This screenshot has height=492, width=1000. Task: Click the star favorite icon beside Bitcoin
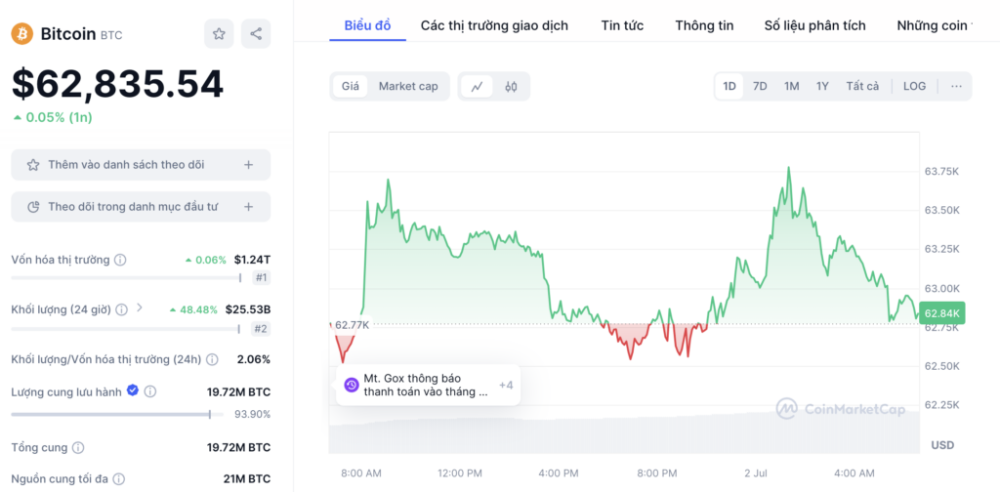(x=219, y=34)
